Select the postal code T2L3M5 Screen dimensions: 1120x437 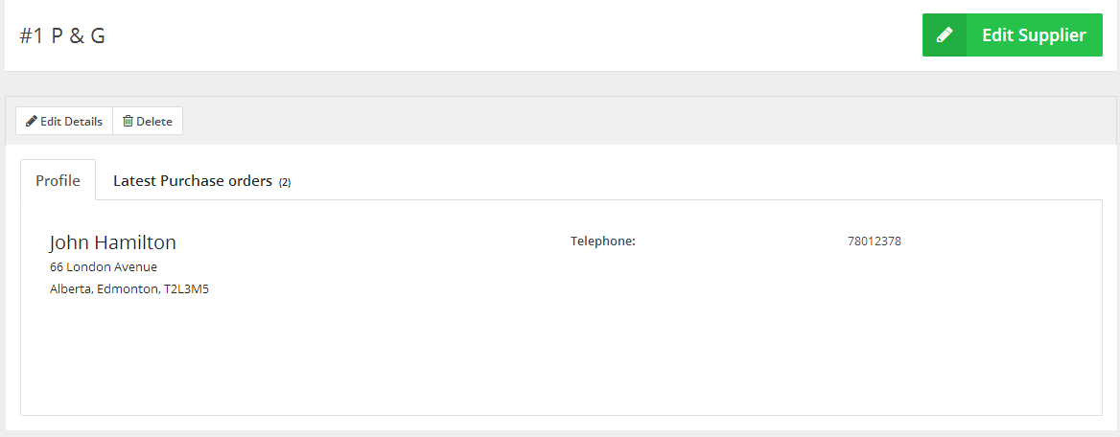[x=186, y=289]
